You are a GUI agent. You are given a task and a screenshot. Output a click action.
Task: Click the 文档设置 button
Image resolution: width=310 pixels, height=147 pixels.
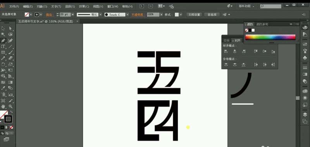194,15
